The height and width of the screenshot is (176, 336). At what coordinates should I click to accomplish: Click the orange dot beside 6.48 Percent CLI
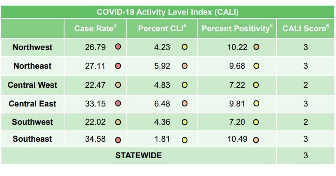(184, 104)
